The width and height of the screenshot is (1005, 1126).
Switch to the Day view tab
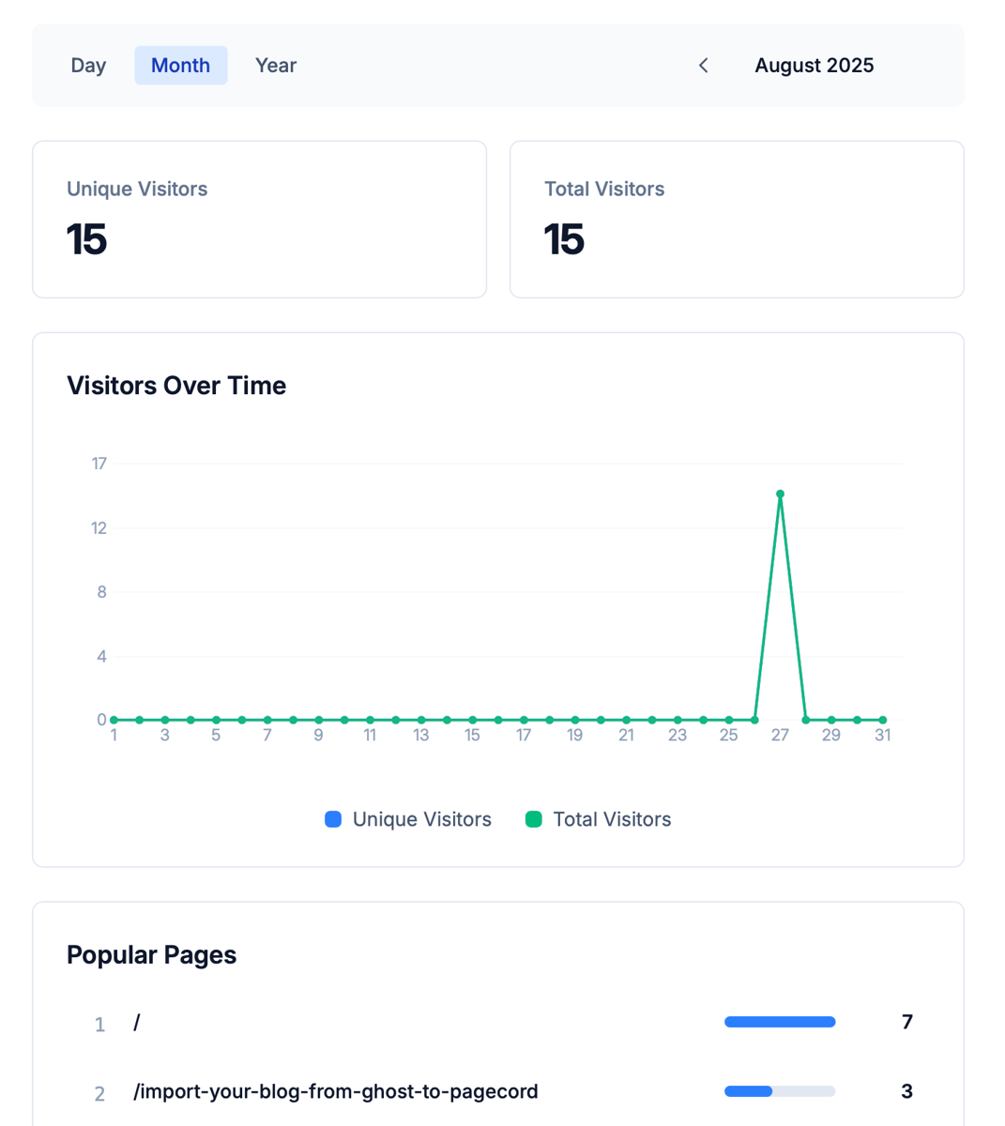[x=88, y=66]
